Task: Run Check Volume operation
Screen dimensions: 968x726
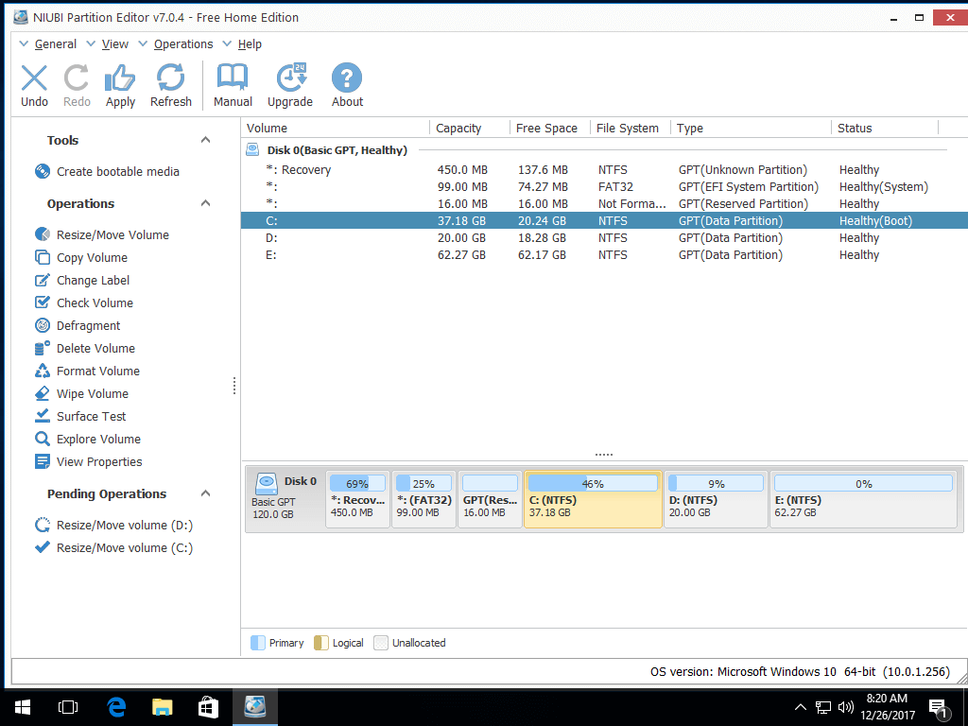Action: coord(95,302)
